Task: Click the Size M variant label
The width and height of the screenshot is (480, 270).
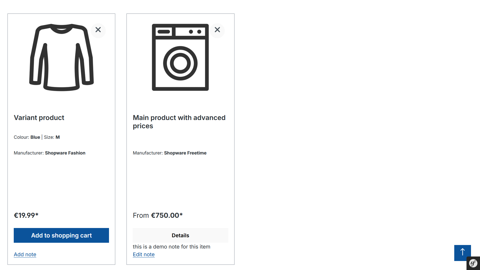Action: pyautogui.click(x=52, y=137)
